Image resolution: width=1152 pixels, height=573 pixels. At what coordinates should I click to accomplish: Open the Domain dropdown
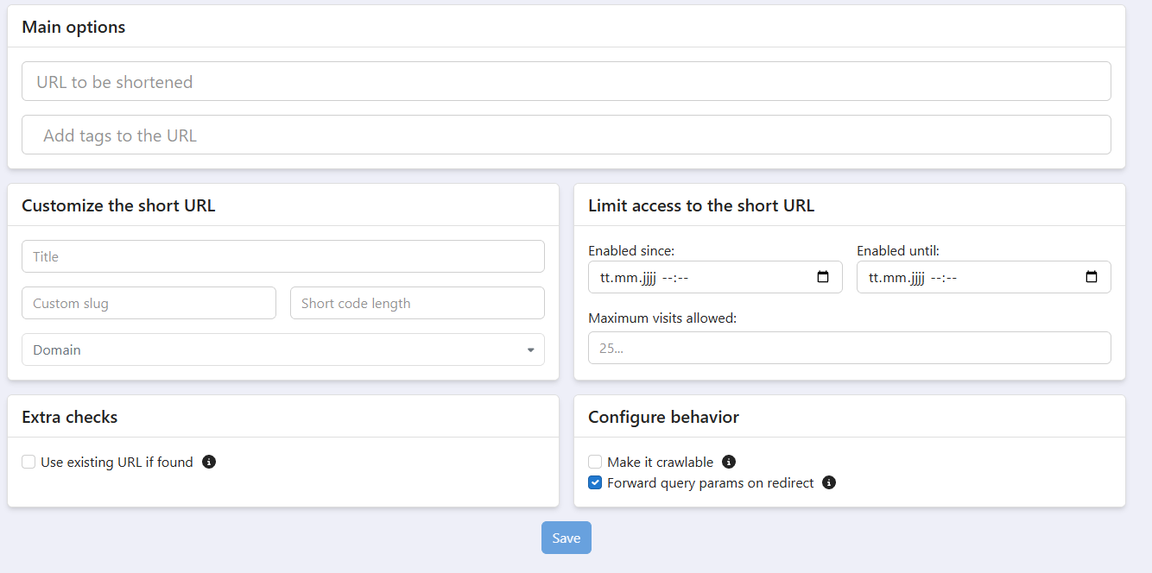(283, 349)
